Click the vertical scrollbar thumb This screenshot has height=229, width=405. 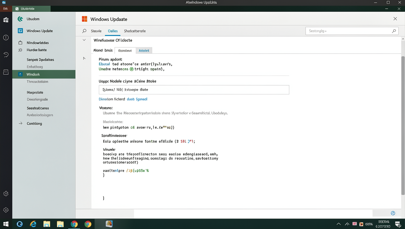(403, 125)
